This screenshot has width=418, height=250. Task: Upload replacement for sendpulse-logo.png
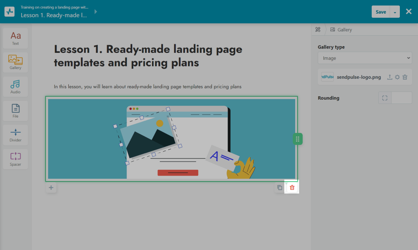pos(390,77)
